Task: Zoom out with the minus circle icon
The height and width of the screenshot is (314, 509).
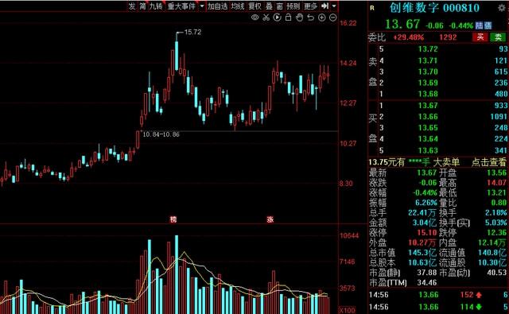Action: click(x=333, y=17)
